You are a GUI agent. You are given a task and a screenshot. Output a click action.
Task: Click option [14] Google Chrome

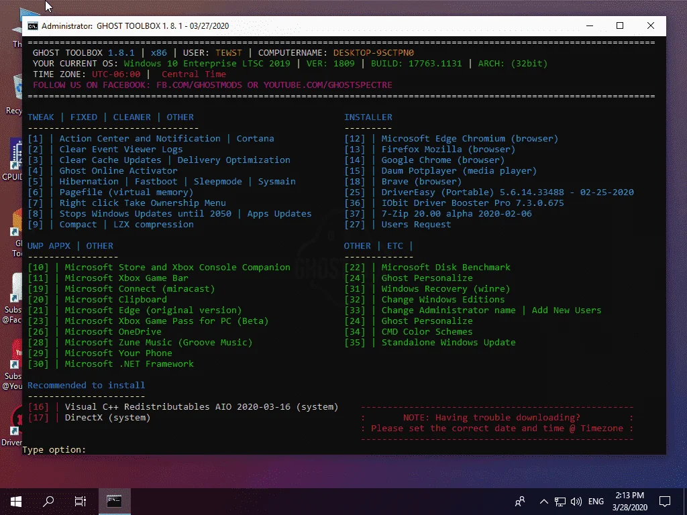click(425, 160)
